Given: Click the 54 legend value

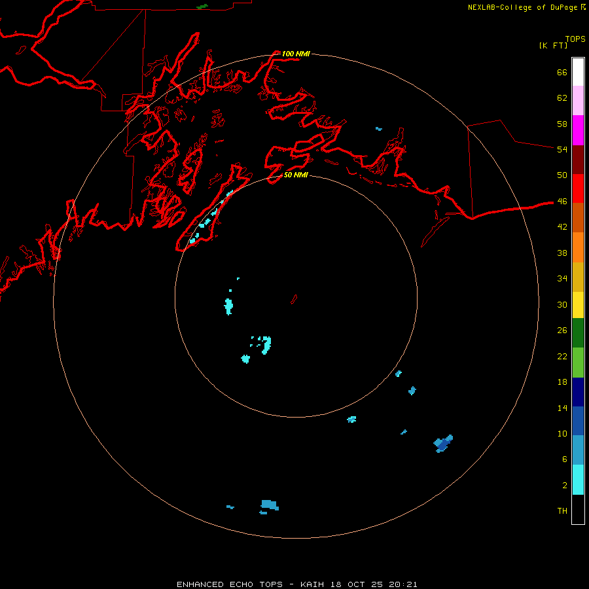Looking at the screenshot, I should pyautogui.click(x=562, y=149).
